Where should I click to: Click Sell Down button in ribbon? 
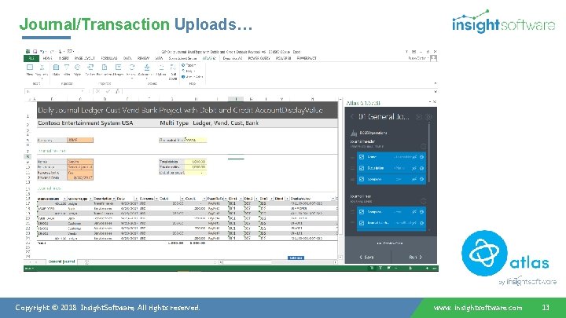(173, 71)
